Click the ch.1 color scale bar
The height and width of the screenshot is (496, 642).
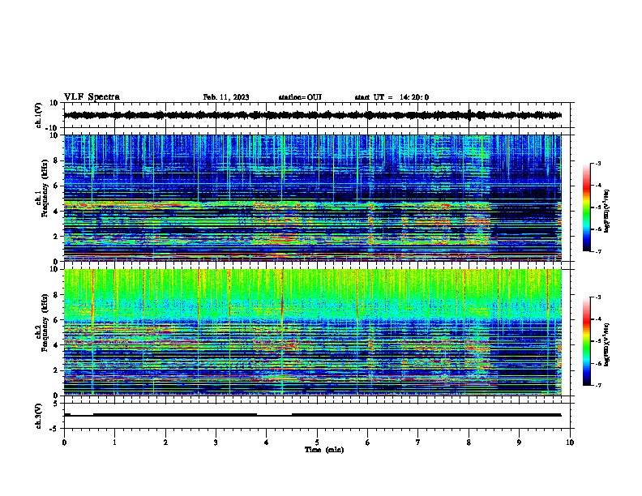coord(586,207)
